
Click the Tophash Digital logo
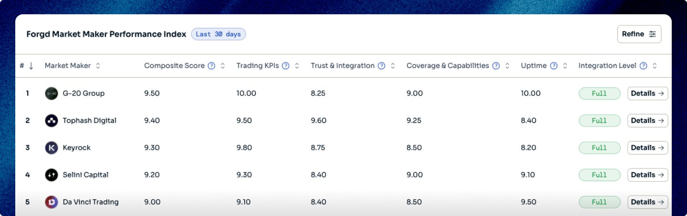coord(52,121)
